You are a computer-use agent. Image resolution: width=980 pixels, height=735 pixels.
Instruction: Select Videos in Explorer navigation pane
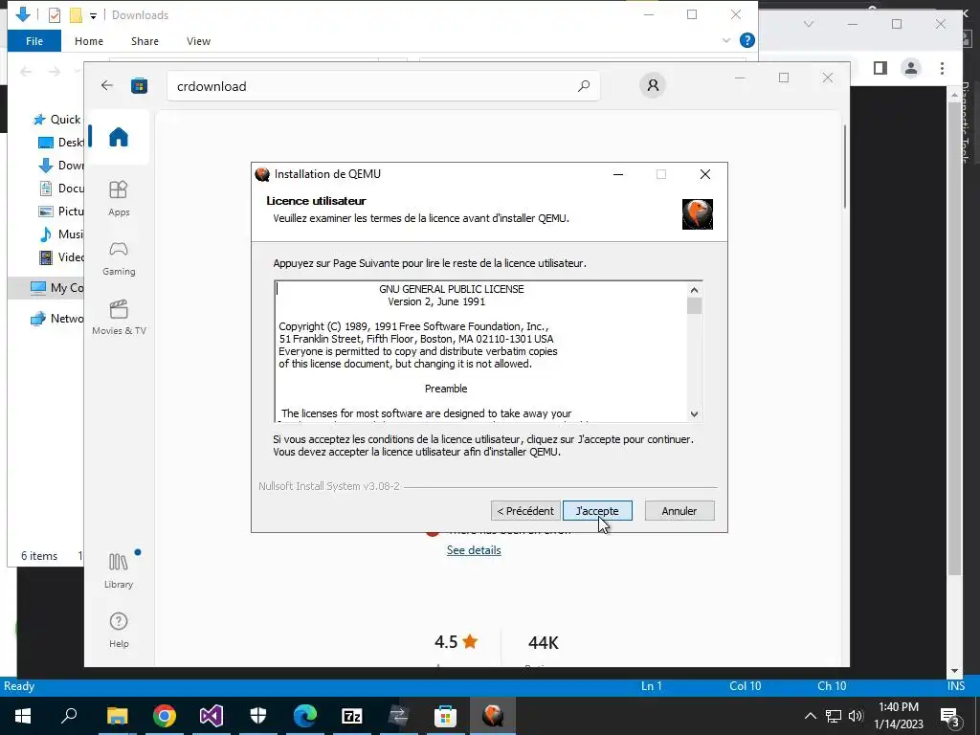click(60, 256)
